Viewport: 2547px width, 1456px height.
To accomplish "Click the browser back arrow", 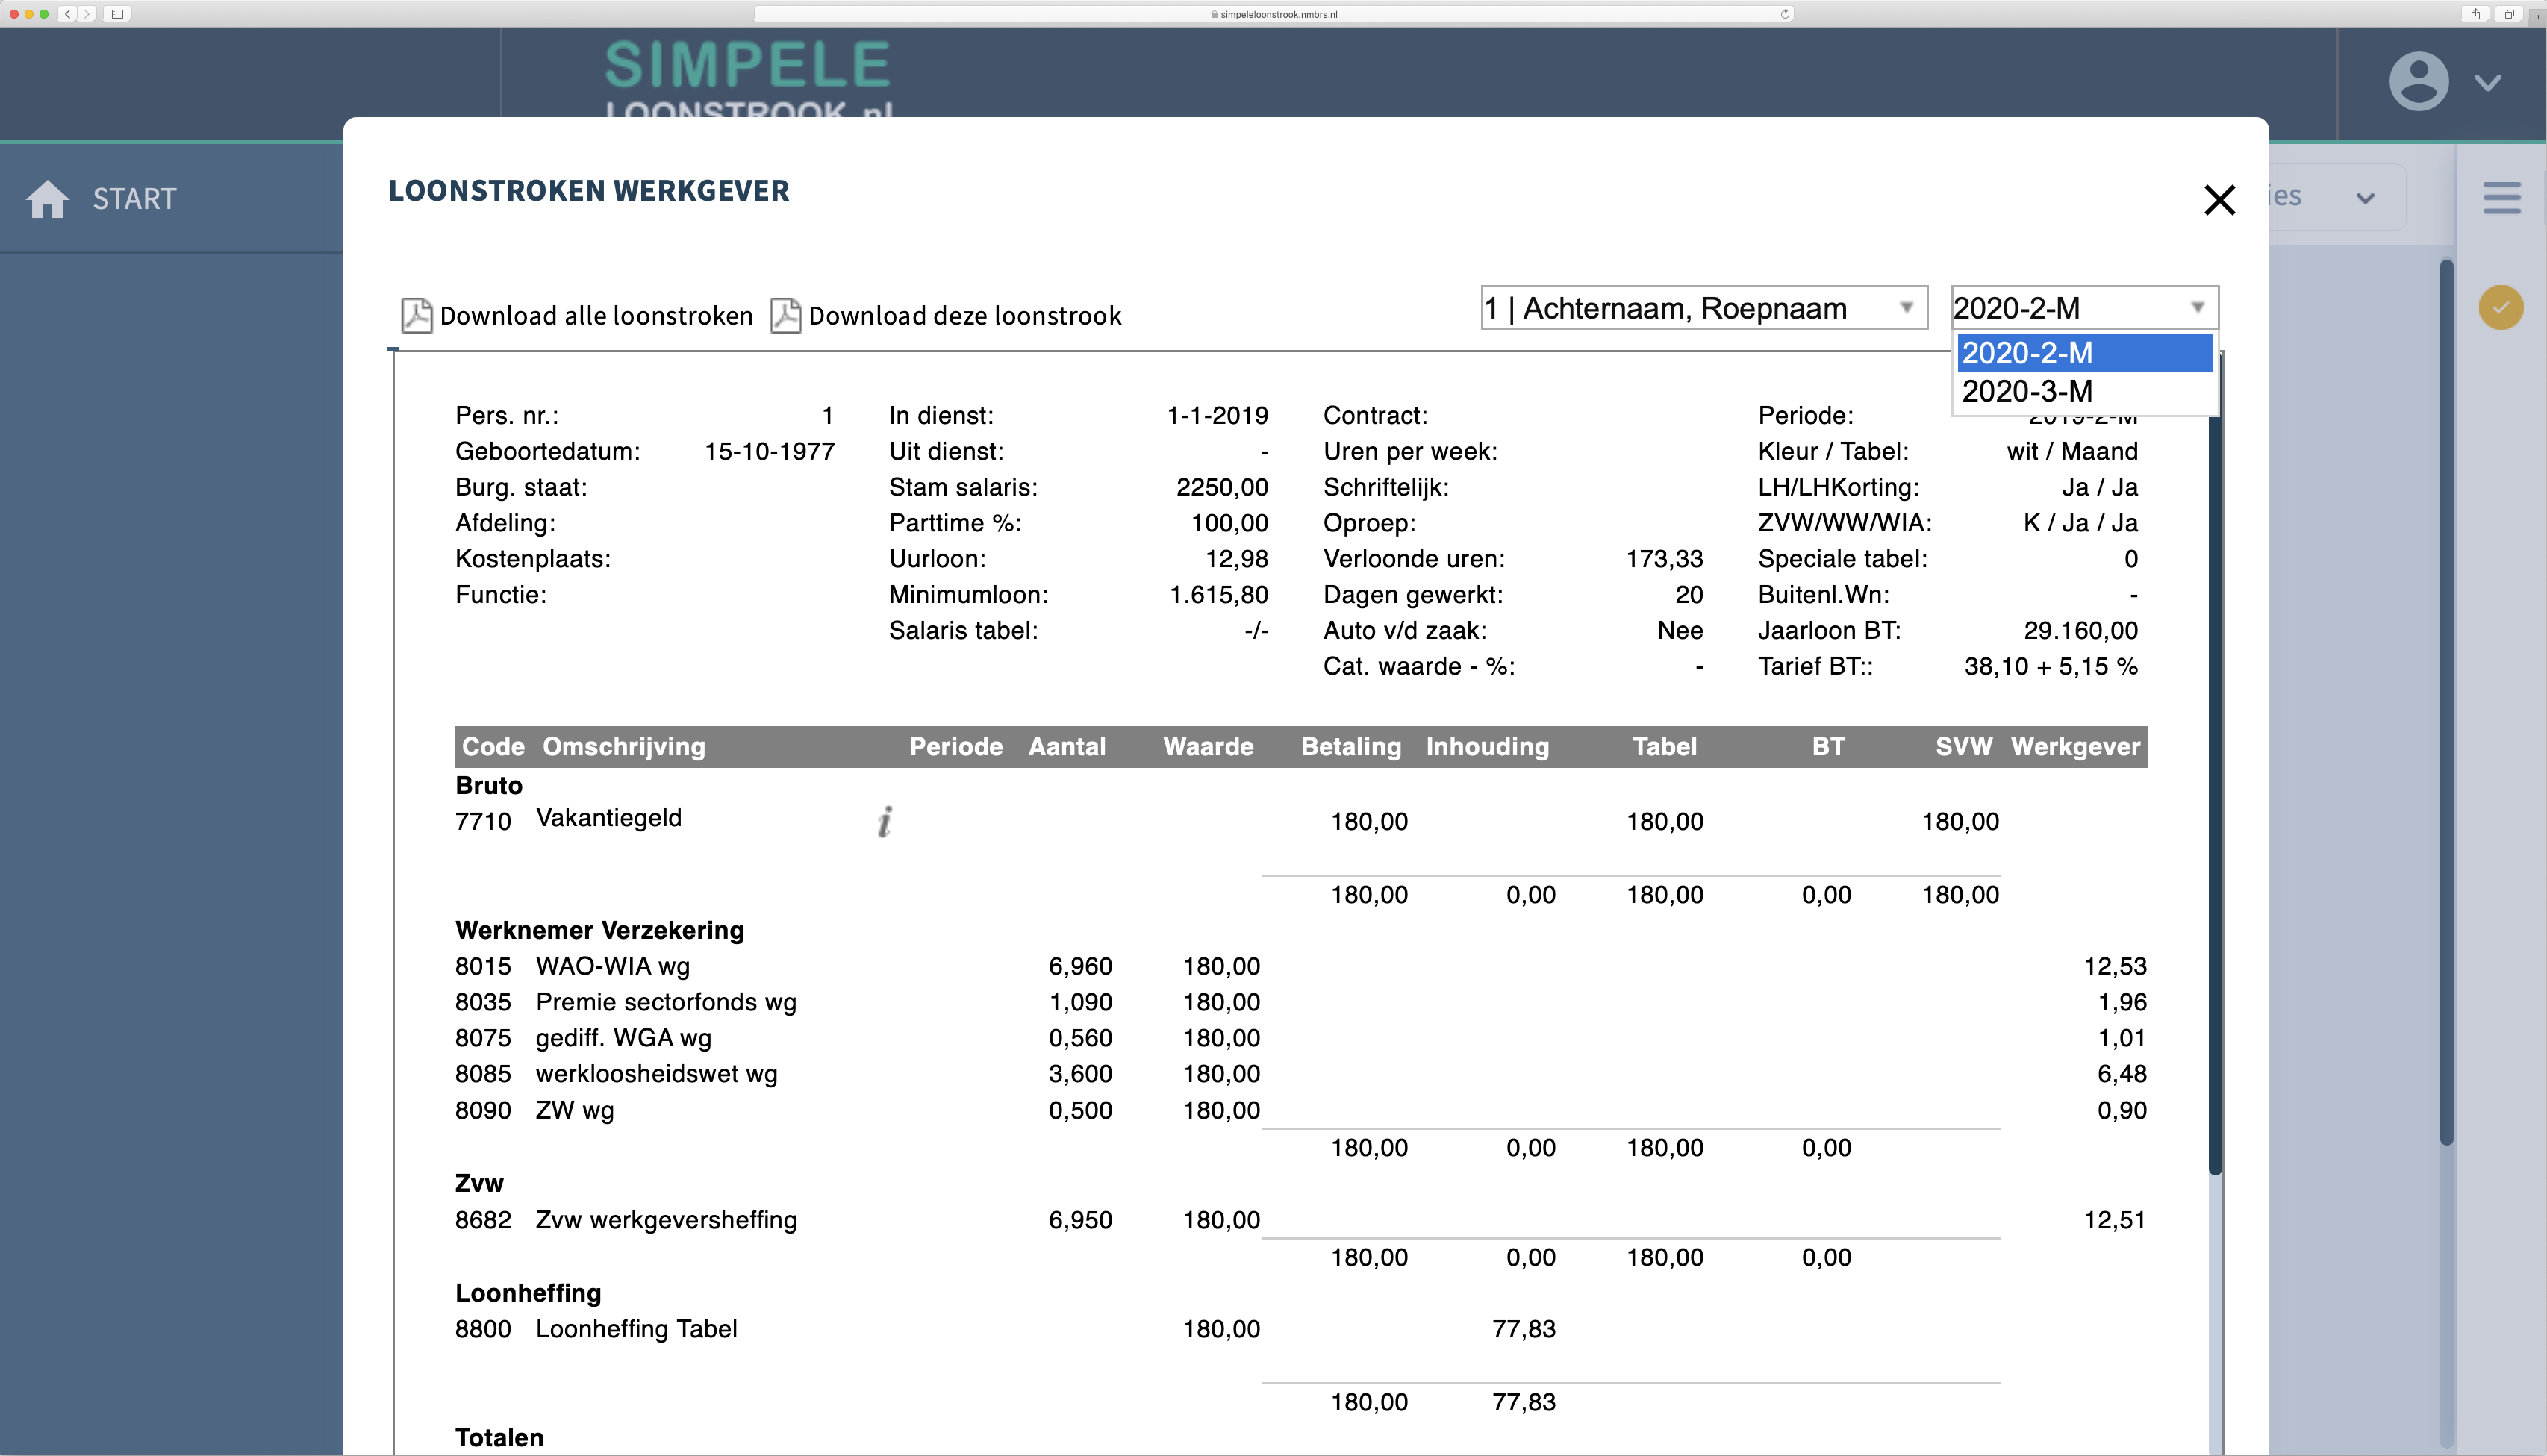I will point(68,14).
